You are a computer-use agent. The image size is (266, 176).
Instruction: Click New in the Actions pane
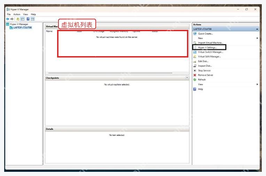(200, 38)
